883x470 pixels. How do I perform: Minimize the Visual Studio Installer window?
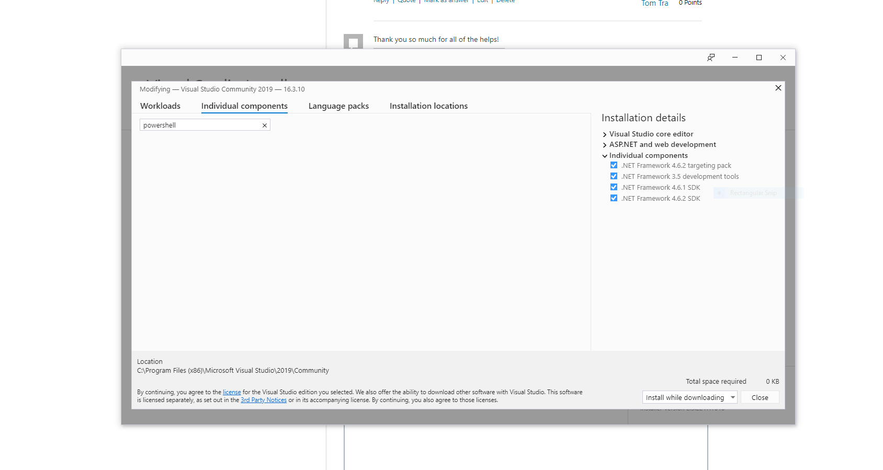click(x=735, y=58)
